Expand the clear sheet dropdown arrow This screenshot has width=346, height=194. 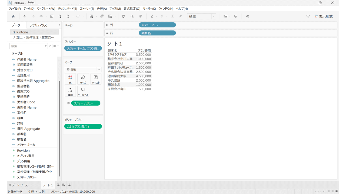[x=115, y=16]
